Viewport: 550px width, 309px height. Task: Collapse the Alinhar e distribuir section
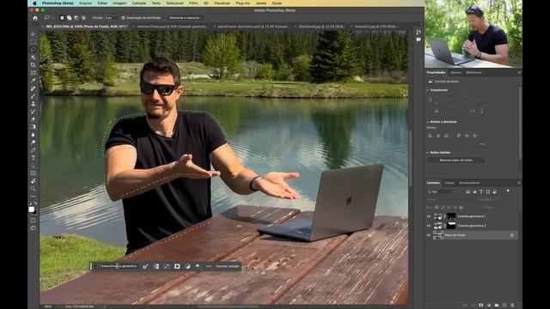click(x=428, y=122)
